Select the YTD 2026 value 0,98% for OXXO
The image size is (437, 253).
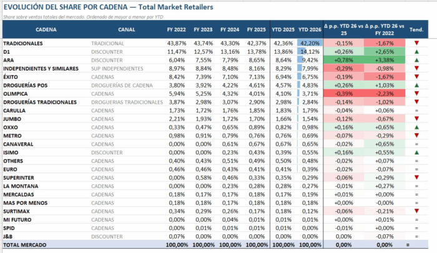pos(310,127)
